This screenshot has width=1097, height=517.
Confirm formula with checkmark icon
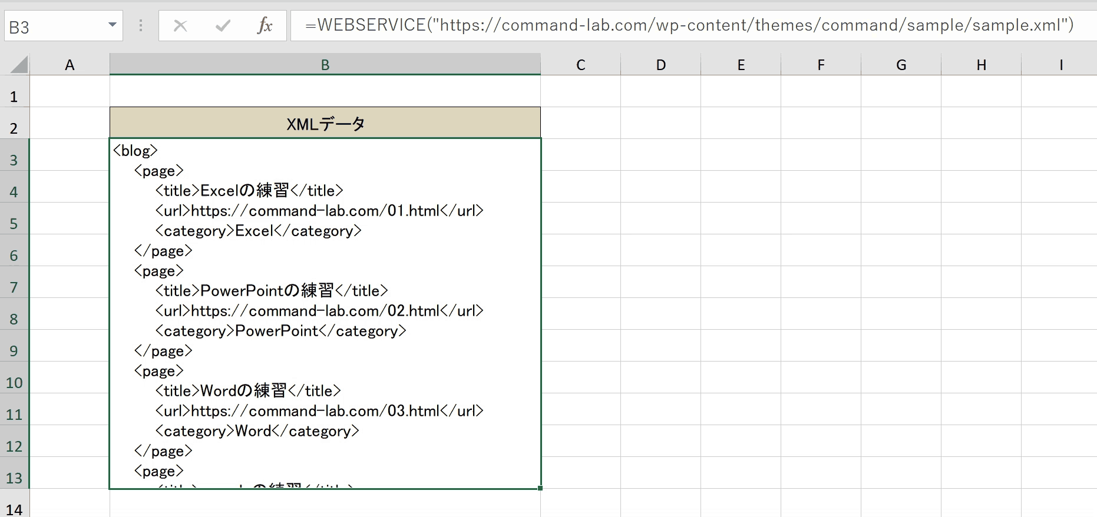(223, 25)
